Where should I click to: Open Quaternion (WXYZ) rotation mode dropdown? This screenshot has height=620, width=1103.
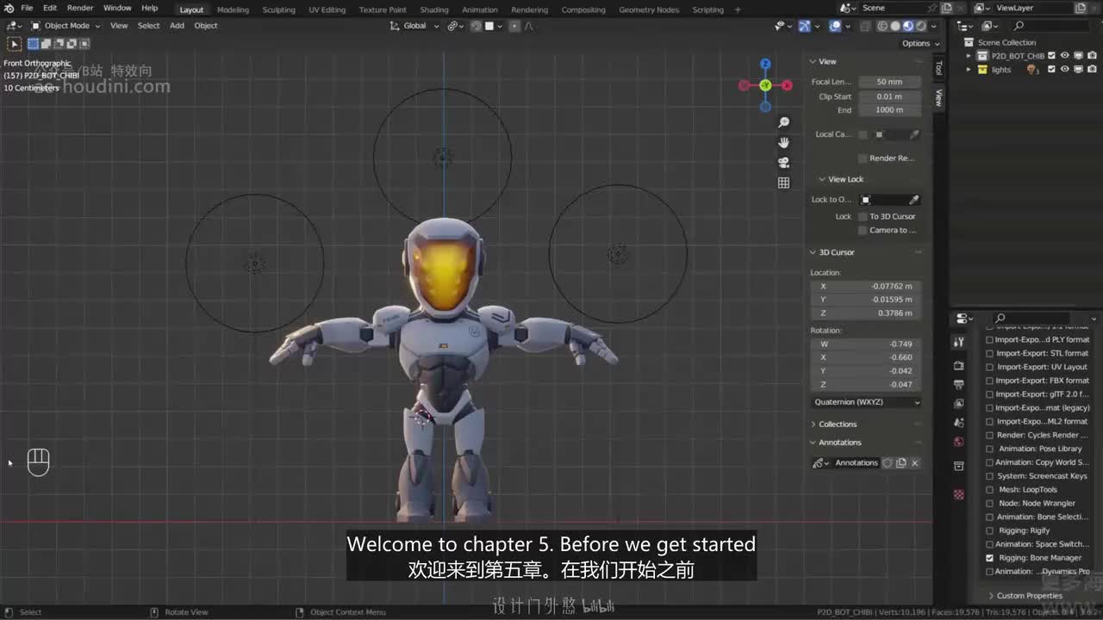866,402
